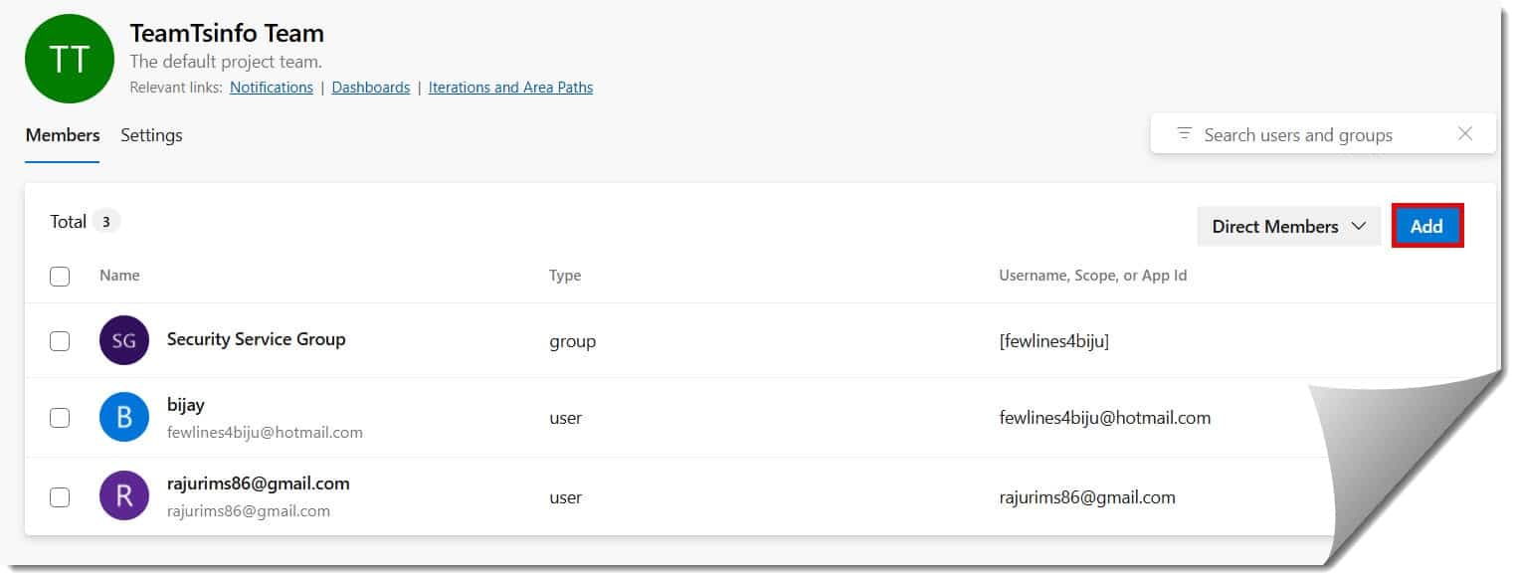Select the Security Service Group name

click(x=256, y=339)
